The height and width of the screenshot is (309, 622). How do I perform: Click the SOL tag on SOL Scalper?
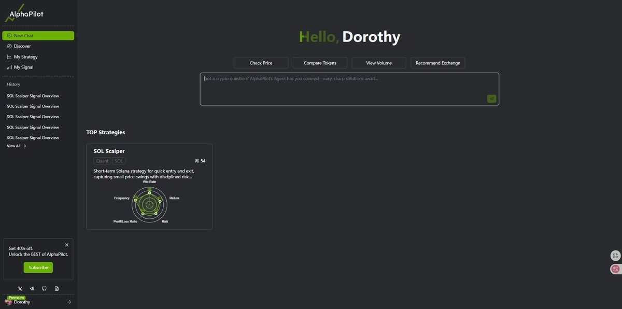tap(119, 161)
